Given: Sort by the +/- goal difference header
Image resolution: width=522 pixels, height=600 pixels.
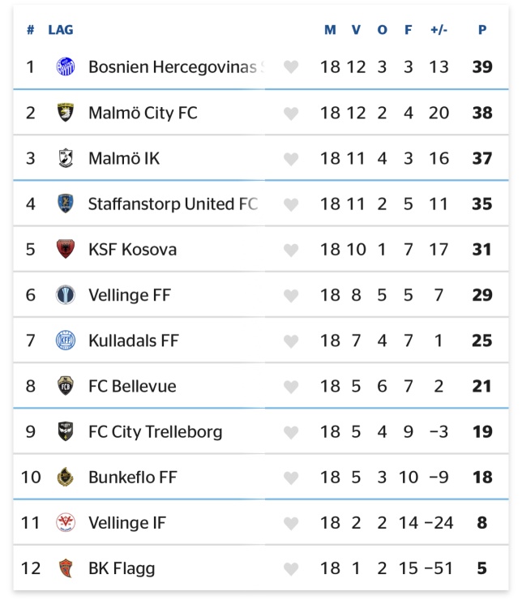Looking at the screenshot, I should 439,30.
